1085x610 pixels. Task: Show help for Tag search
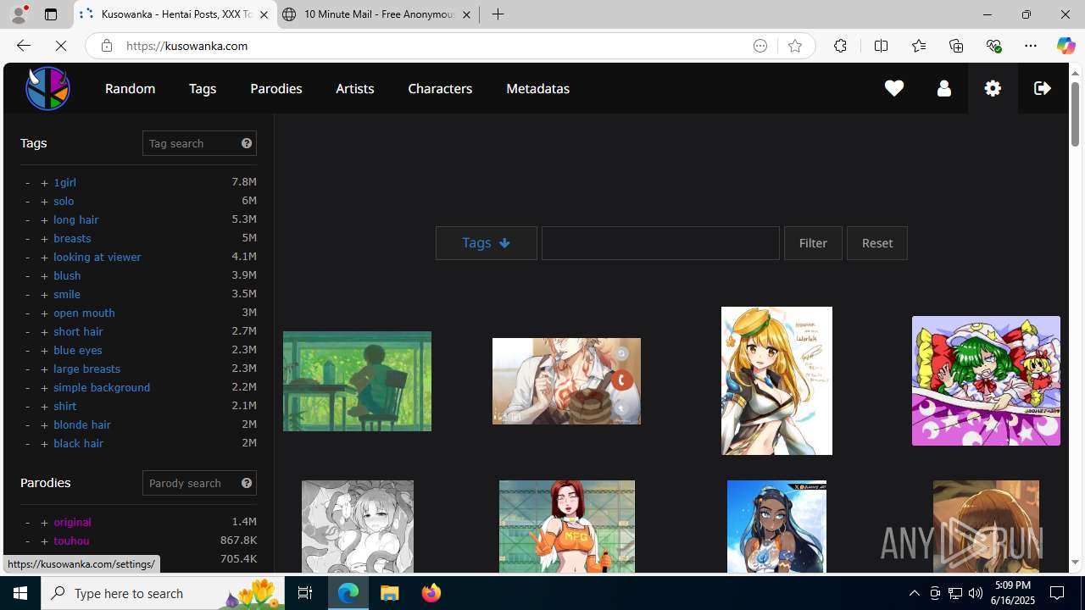247,143
